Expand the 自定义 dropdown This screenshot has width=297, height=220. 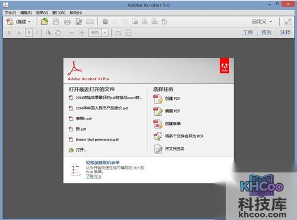coord(271,21)
